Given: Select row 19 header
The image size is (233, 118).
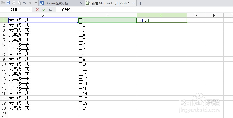Looking at the screenshot, I should coord(4,108).
